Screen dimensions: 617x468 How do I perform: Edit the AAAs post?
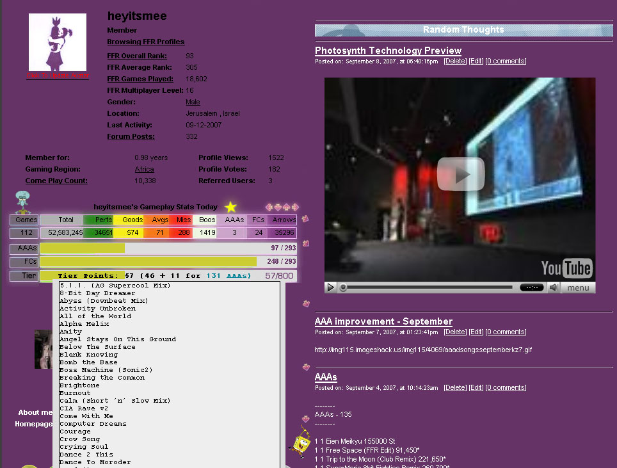pyautogui.click(x=476, y=387)
